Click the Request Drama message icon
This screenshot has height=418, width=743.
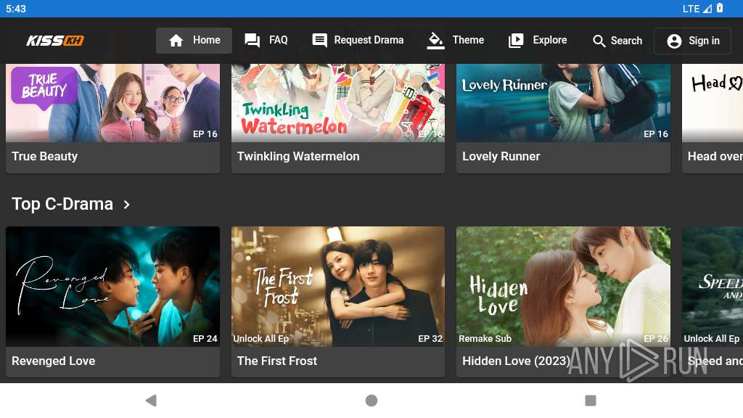click(319, 41)
